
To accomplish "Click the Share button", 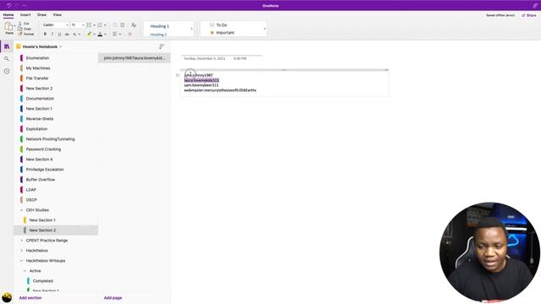I will pyautogui.click(x=528, y=15).
